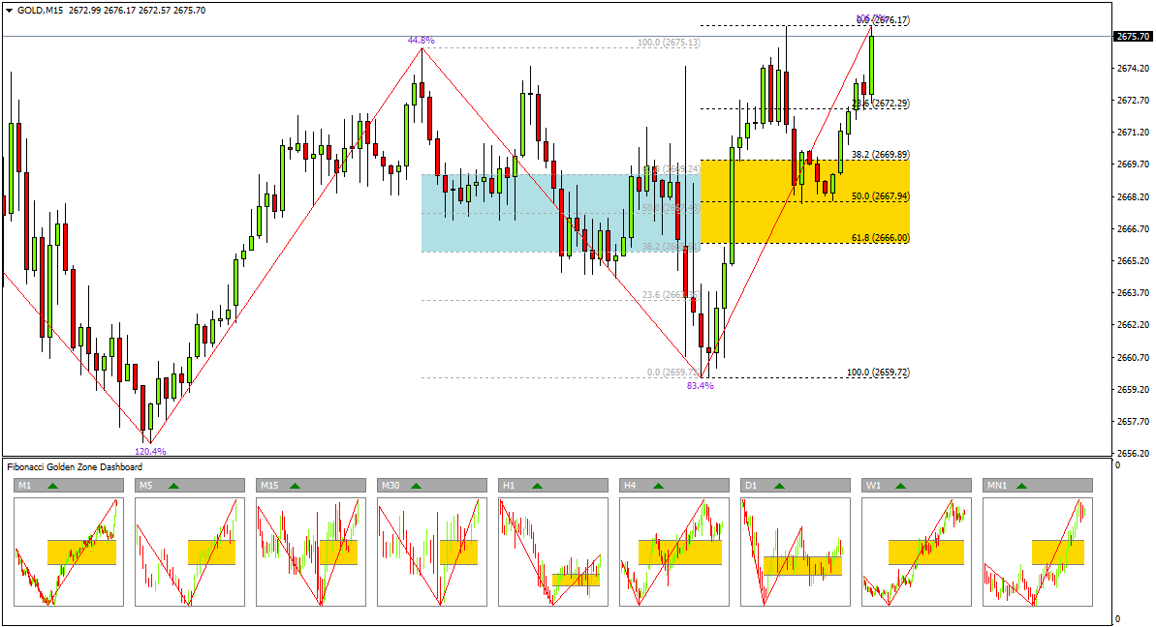Viewport: 1156px width, 627px height.
Task: Click the green up arrow beside M1
Action: pos(52,485)
